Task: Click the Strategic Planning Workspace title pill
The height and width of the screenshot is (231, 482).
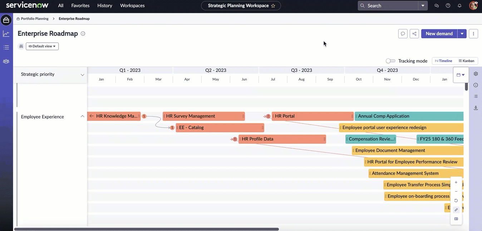Action: [x=241, y=6]
